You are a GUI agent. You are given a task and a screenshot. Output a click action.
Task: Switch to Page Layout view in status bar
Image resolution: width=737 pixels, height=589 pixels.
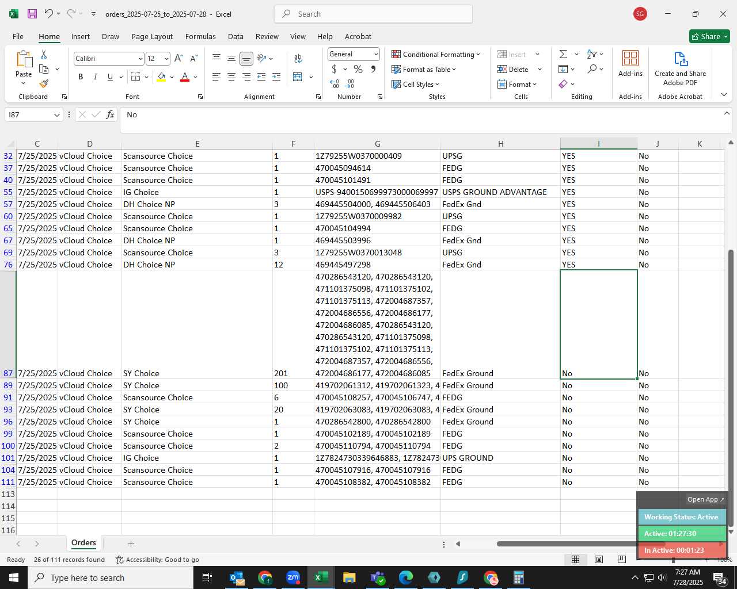599,559
